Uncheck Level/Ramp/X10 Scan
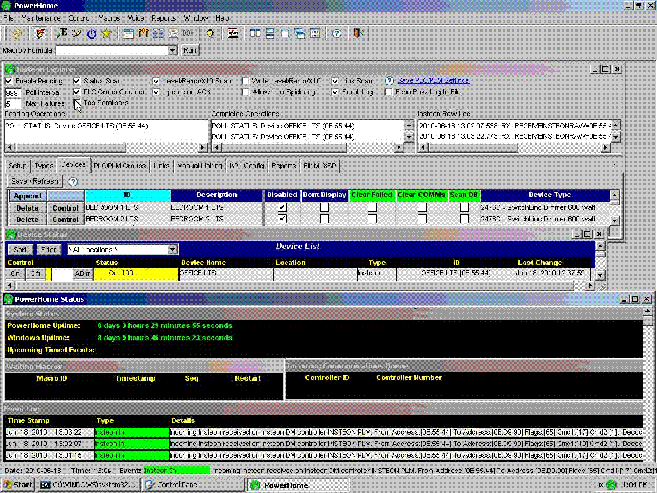 (156, 81)
